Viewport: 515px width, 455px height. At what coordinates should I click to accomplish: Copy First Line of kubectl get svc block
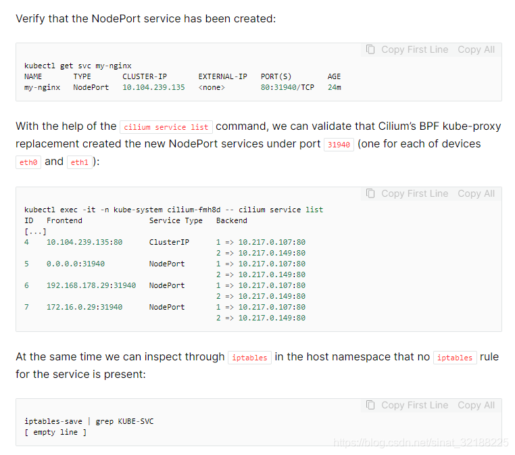point(414,49)
